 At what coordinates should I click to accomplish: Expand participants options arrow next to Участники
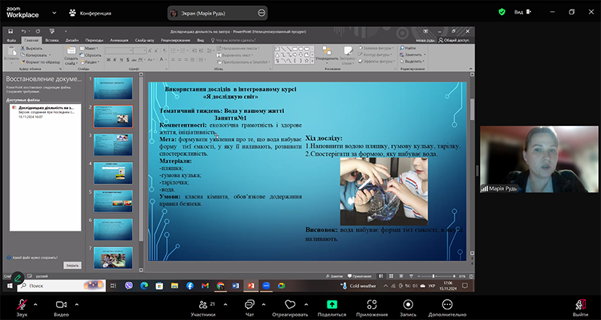point(225,305)
